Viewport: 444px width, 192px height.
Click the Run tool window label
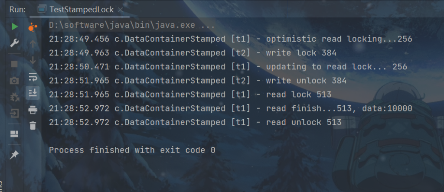pos(17,9)
